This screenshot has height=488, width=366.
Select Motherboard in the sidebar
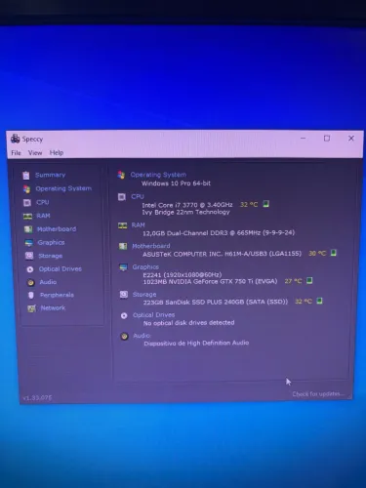[57, 229]
